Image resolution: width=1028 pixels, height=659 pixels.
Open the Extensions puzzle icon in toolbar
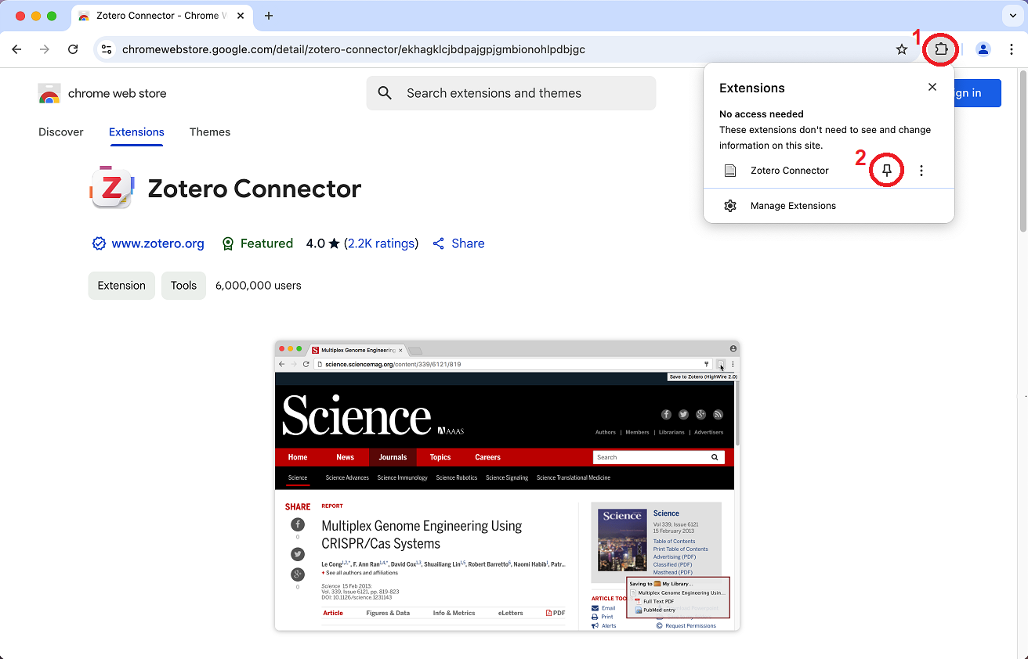pos(941,49)
